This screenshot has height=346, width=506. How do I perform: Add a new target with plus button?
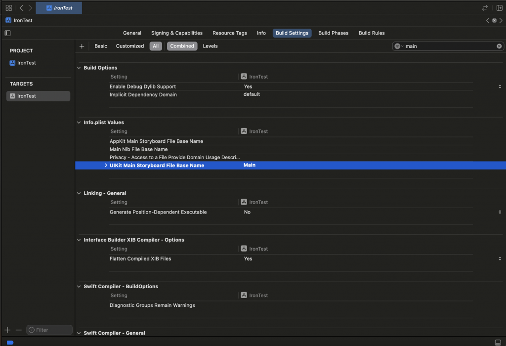tap(8, 330)
